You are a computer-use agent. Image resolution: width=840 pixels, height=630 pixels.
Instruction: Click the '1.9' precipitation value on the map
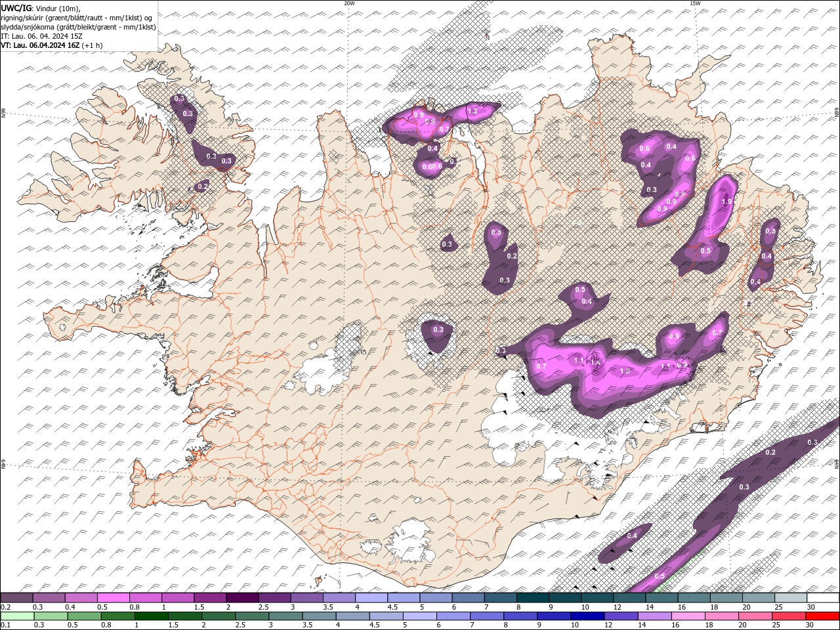726,202
